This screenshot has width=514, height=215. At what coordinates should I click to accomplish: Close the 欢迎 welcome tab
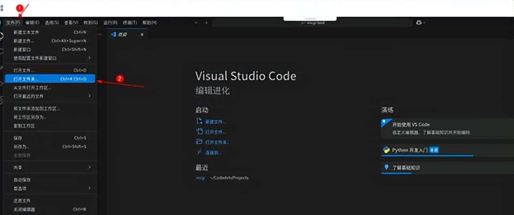[142, 34]
